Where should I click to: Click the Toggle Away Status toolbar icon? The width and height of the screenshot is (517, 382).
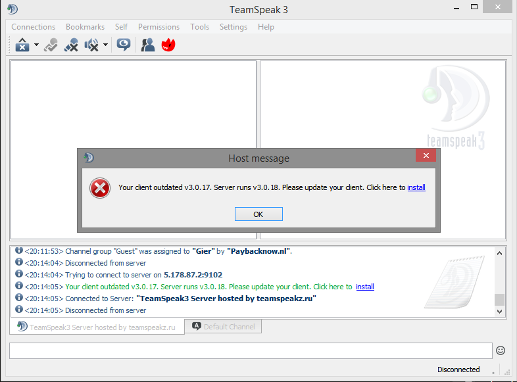click(x=51, y=45)
